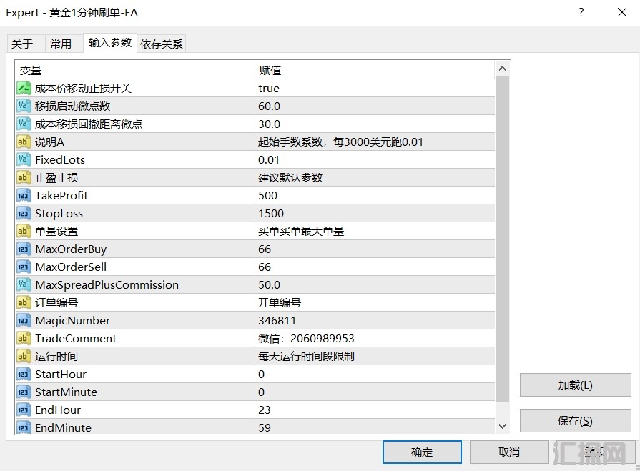The image size is (640, 471).
Task: Click the integer icon next to MagicNumber
Action: [x=23, y=320]
